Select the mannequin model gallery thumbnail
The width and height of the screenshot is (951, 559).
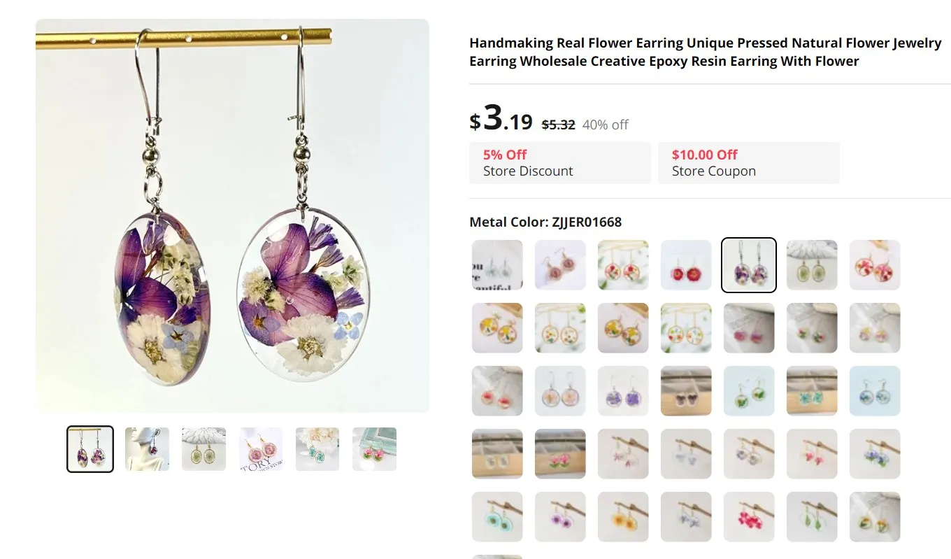[147, 449]
